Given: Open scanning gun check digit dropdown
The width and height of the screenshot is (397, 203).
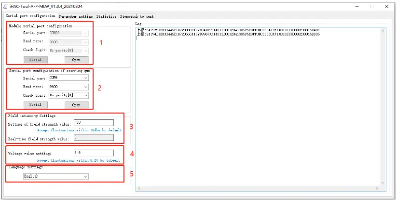Looking at the screenshot, I should pyautogui.click(x=68, y=95).
